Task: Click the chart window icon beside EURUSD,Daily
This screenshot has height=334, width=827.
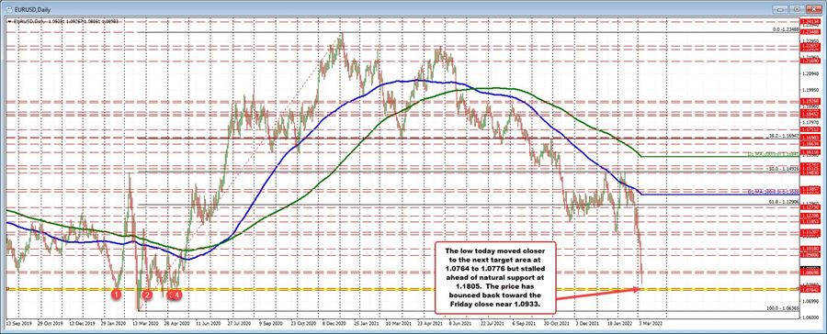Action: click(10, 10)
